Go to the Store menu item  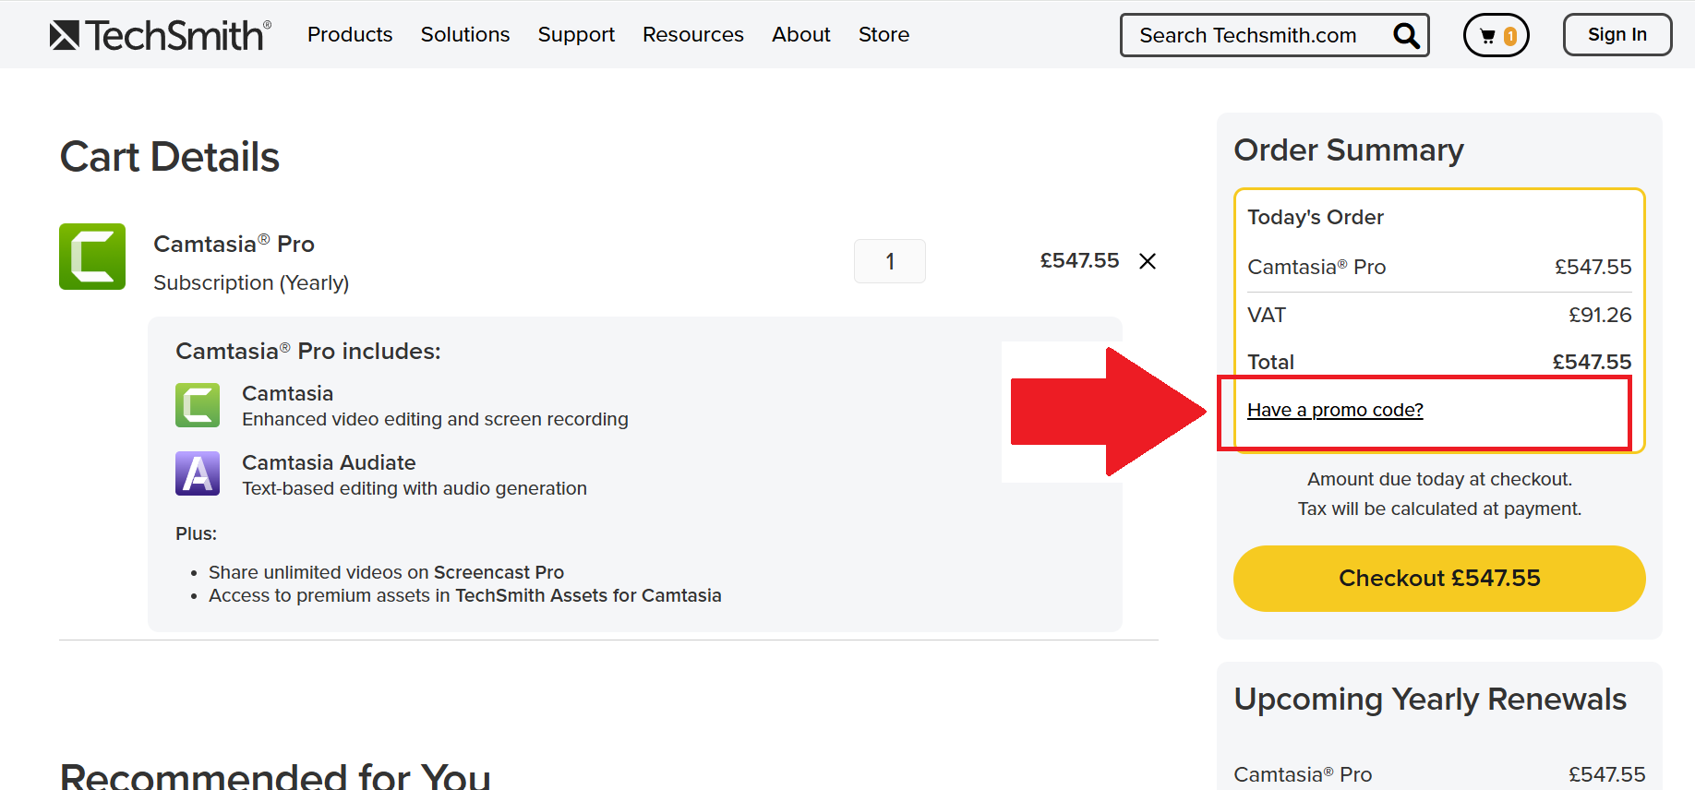884,34
